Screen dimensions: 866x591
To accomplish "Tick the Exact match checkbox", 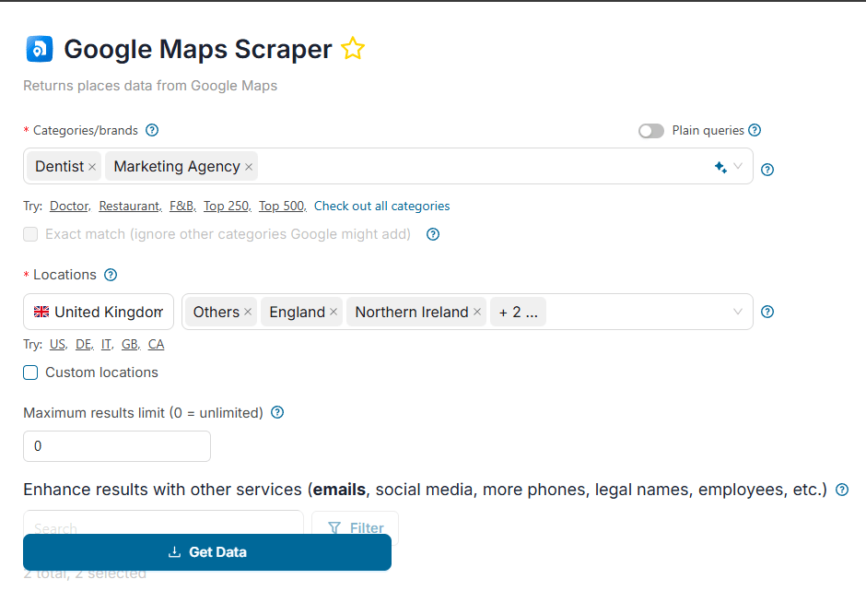I will [x=30, y=234].
